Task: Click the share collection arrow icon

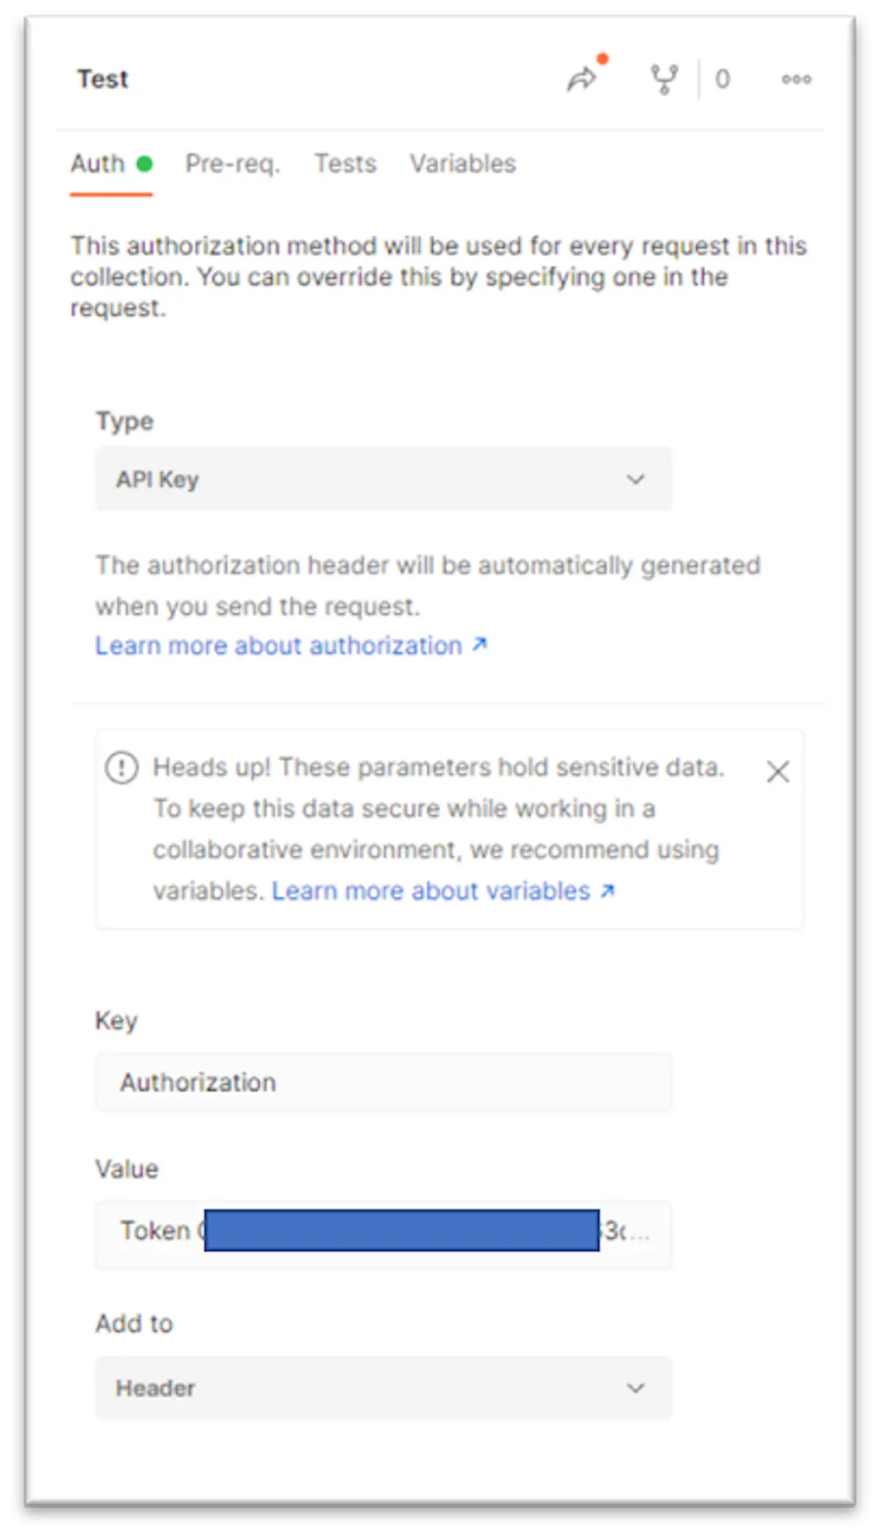Action: tap(581, 79)
